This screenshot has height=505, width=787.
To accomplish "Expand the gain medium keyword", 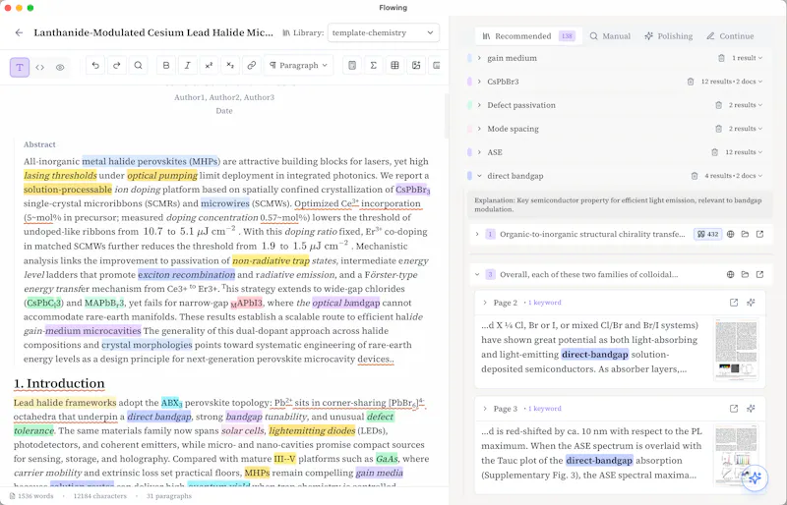I will 479,58.
